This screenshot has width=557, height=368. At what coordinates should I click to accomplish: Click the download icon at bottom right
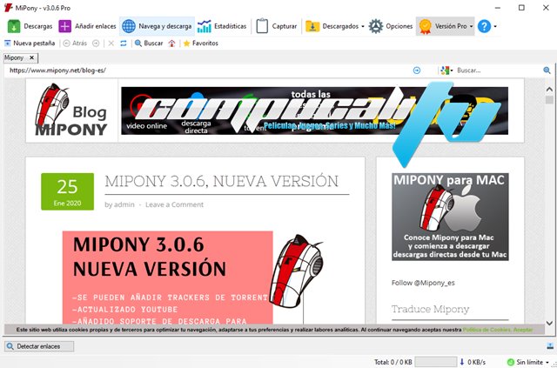click(x=549, y=346)
